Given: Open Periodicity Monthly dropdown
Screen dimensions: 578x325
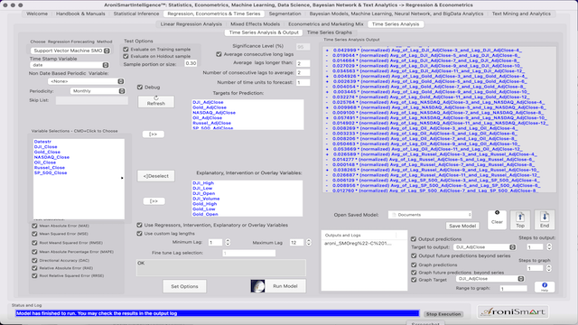Looking at the screenshot, I should (98, 91).
